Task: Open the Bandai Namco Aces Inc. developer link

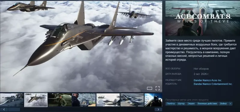Action: click(x=208, y=80)
